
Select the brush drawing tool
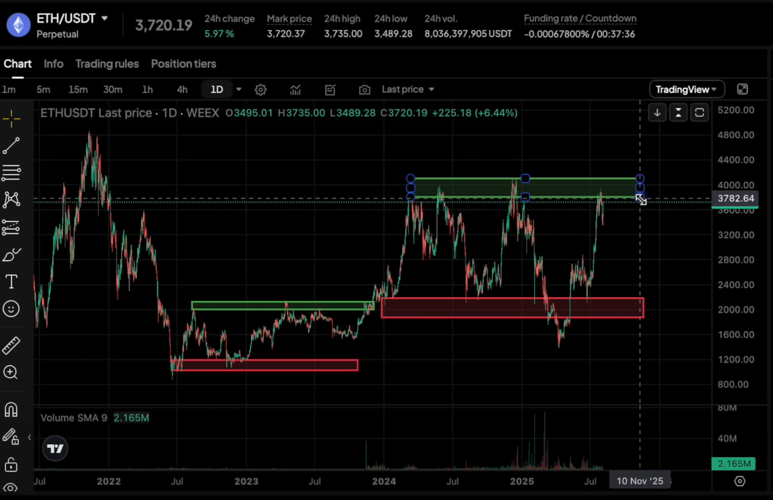tap(11, 255)
